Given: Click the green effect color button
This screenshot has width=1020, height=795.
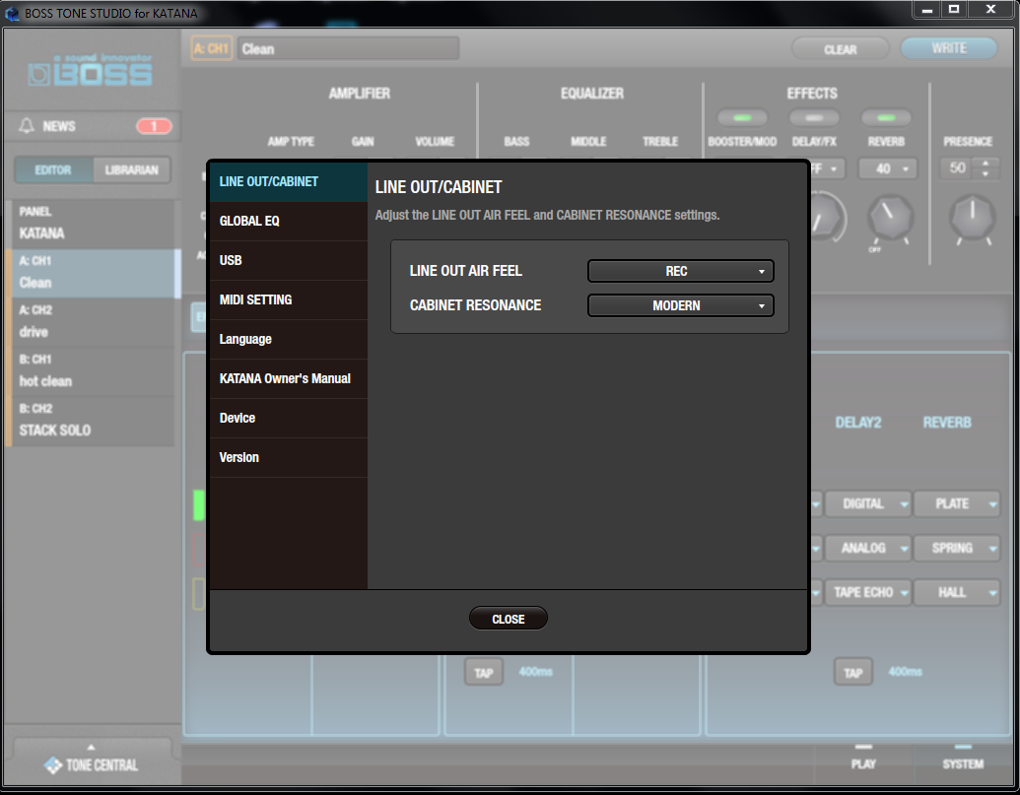Looking at the screenshot, I should click(x=199, y=505).
